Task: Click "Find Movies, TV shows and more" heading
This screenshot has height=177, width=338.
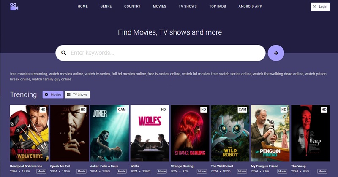Action: point(170,32)
